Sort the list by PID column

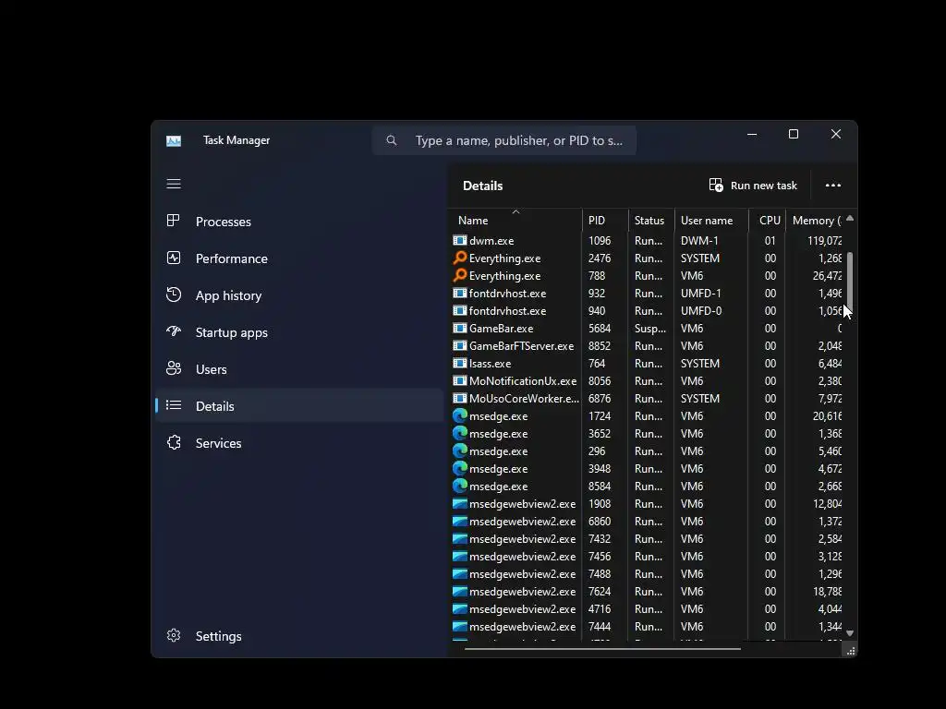coord(605,220)
